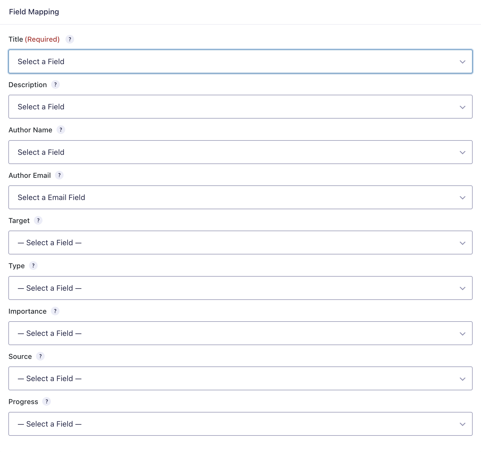Click the Importance help icon
481x452 pixels.
[55, 311]
